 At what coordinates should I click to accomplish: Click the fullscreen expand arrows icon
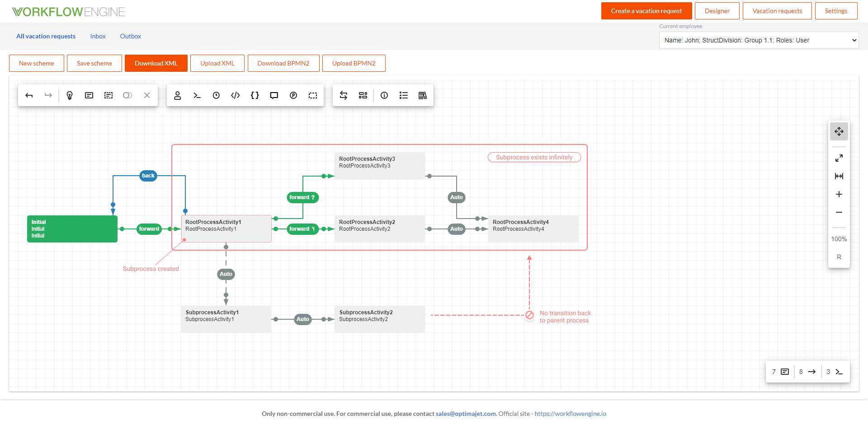(839, 158)
